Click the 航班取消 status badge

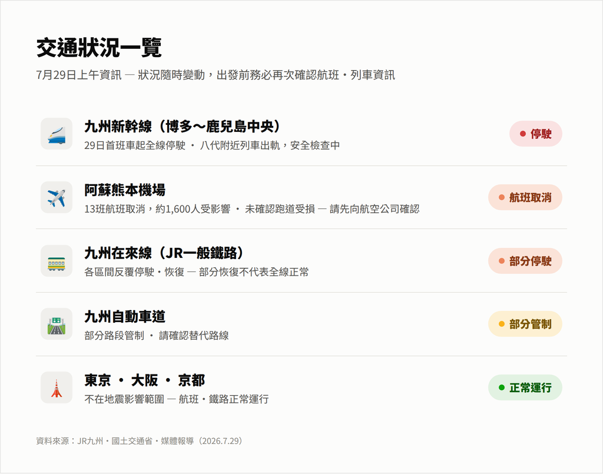point(525,197)
